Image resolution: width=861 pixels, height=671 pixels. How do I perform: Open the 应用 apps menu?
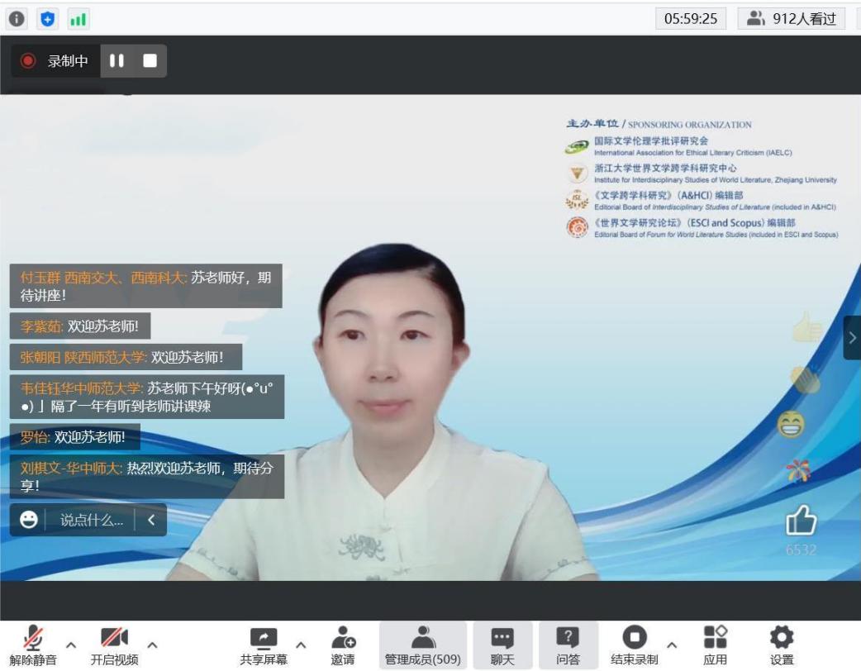715,645
